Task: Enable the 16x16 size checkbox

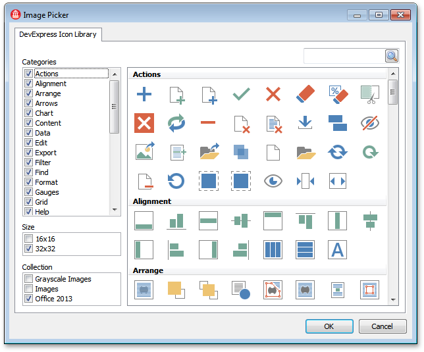Action: [x=28, y=239]
